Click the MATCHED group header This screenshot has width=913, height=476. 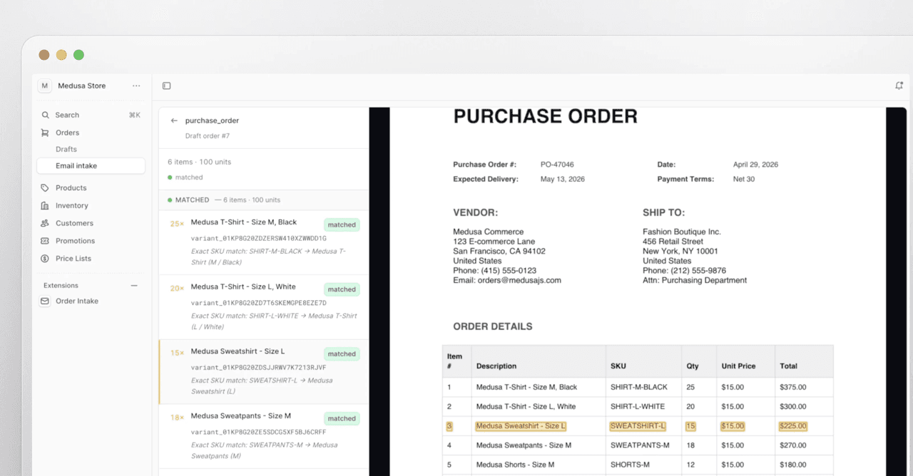coord(264,200)
